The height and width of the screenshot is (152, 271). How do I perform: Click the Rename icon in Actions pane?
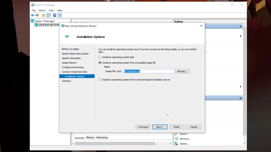coord(176,139)
